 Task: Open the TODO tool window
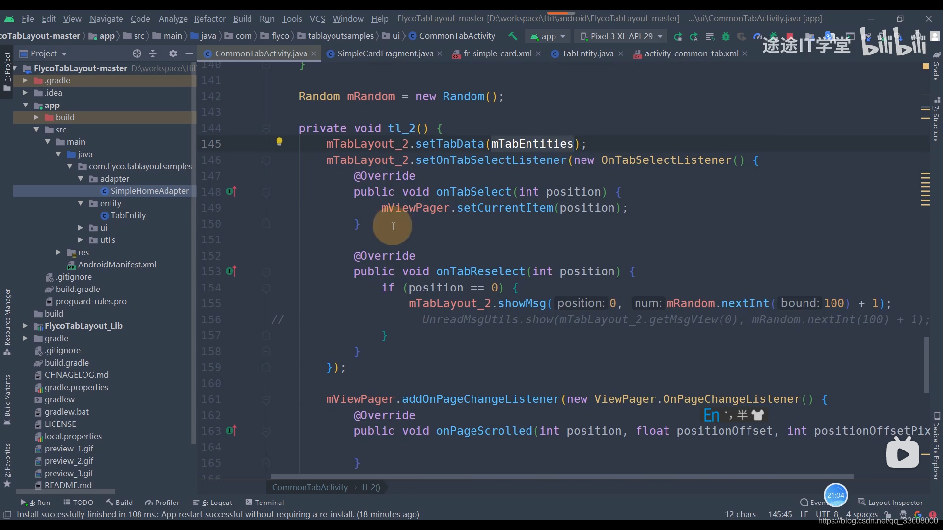[x=79, y=503]
